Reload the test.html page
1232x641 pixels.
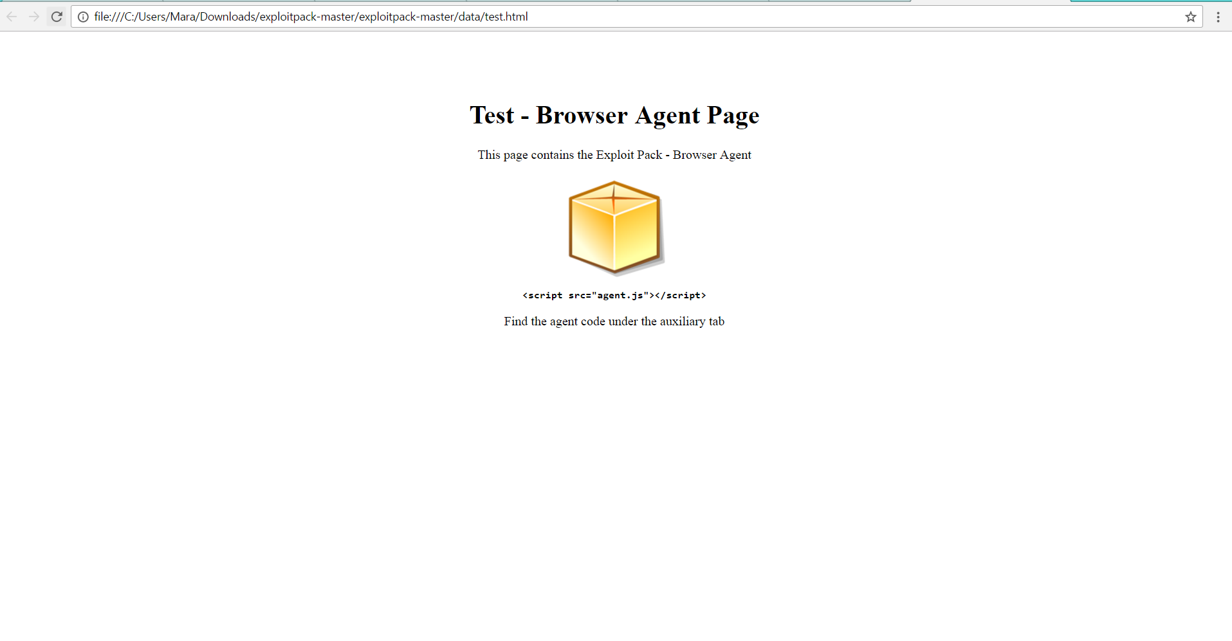pos(57,17)
